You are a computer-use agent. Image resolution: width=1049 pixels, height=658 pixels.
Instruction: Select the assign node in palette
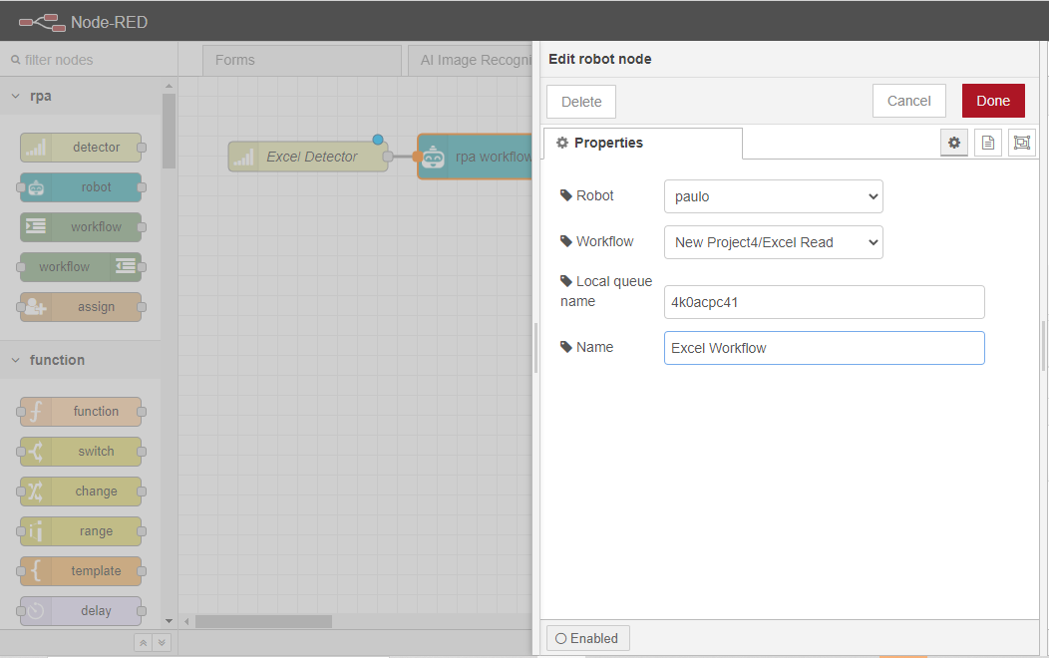[81, 307]
